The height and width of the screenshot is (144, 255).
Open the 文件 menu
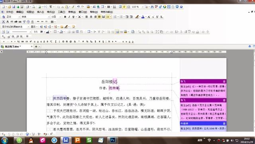coord(10,12)
